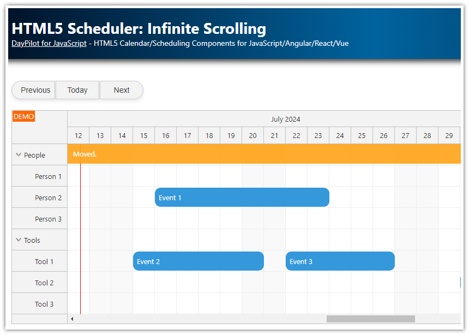
Task: Select Event 1 in Person 2 row
Action: [x=242, y=197]
